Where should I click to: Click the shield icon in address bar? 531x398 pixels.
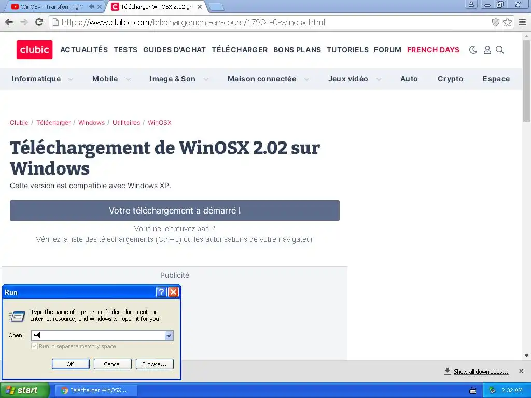pyautogui.click(x=495, y=22)
